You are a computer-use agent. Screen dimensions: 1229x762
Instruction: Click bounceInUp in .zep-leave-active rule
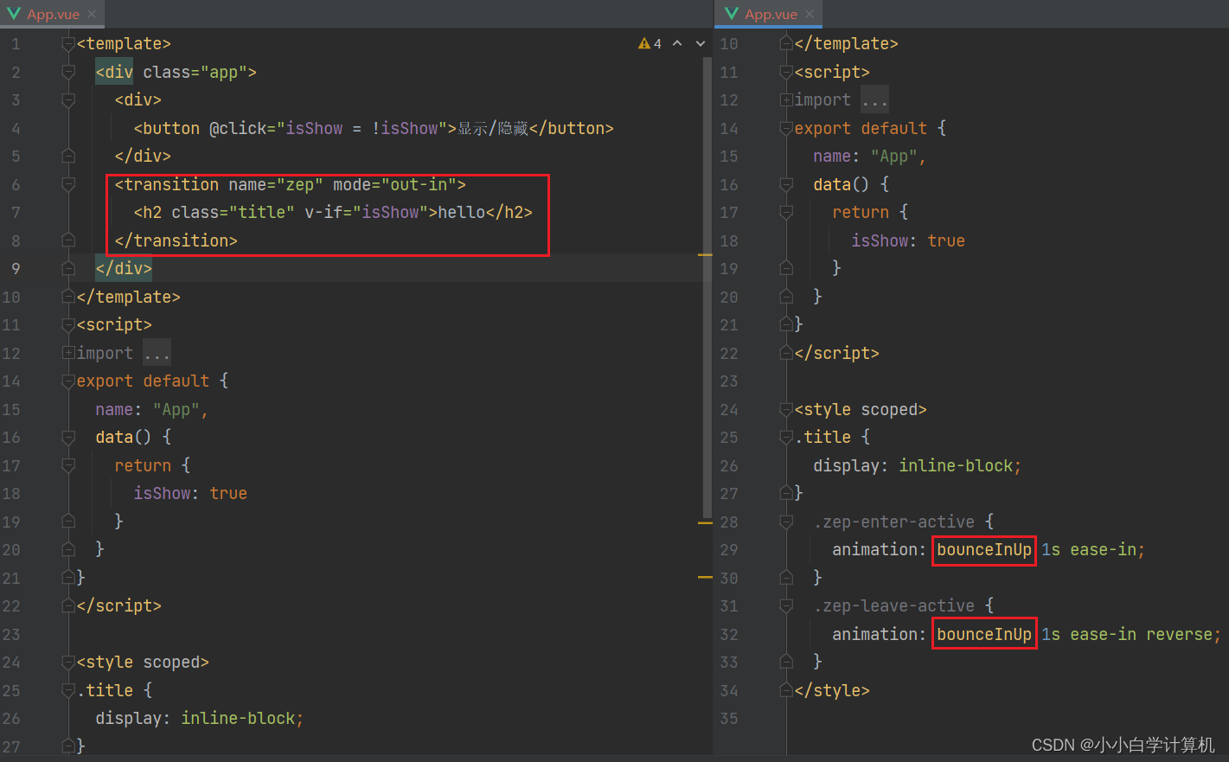pyautogui.click(x=984, y=634)
